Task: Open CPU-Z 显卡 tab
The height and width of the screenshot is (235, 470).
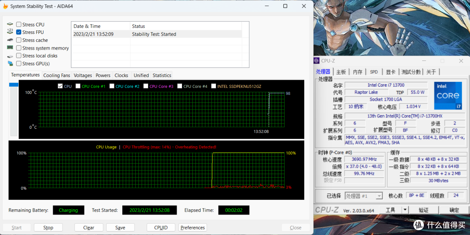Action: pyautogui.click(x=390, y=72)
